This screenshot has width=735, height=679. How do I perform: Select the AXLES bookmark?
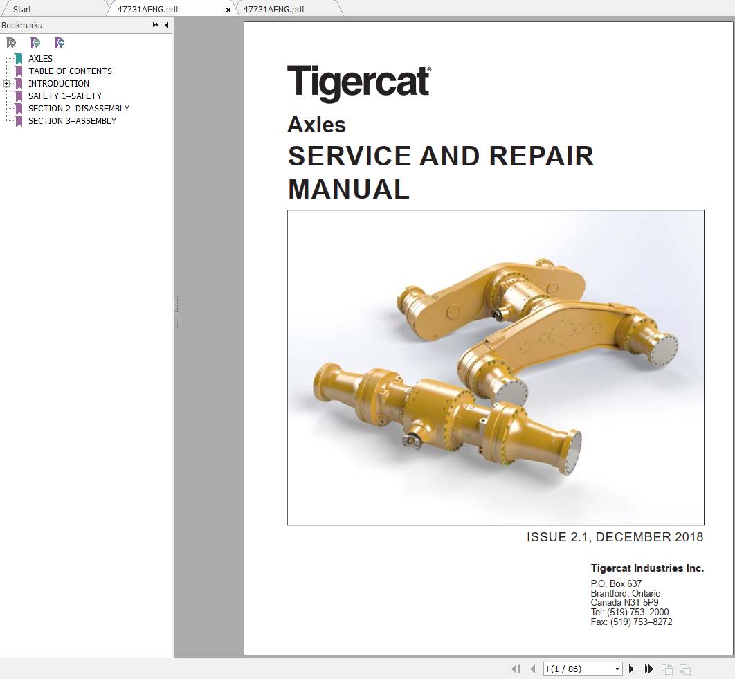(39, 58)
